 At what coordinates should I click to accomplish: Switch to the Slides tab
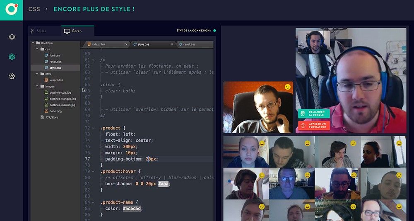45,31
